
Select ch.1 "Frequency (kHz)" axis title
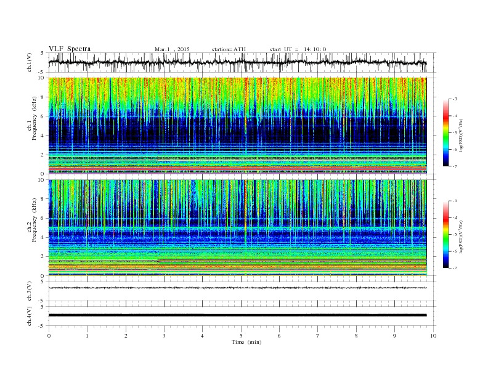35,118
